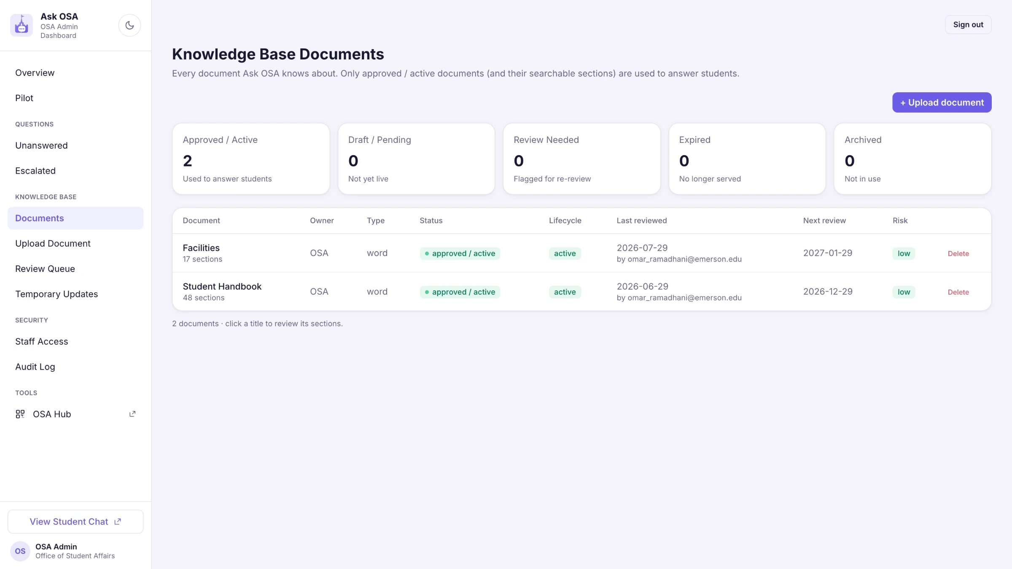Click the 17 sections text under Facilities
This screenshot has width=1012, height=569.
pyautogui.click(x=202, y=259)
